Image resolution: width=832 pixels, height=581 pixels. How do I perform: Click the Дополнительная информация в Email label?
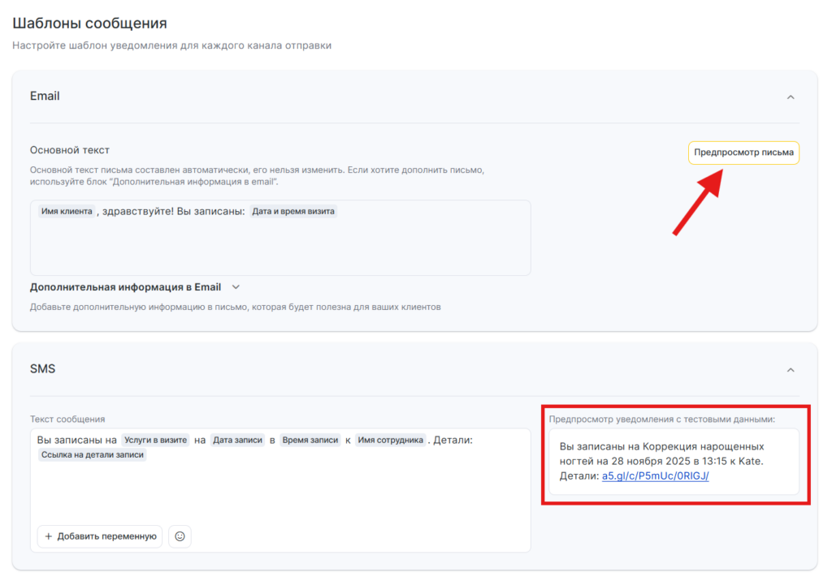(x=125, y=287)
